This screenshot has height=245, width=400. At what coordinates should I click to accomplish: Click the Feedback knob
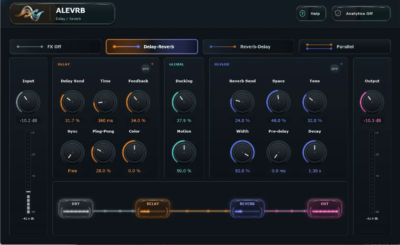pos(138,102)
